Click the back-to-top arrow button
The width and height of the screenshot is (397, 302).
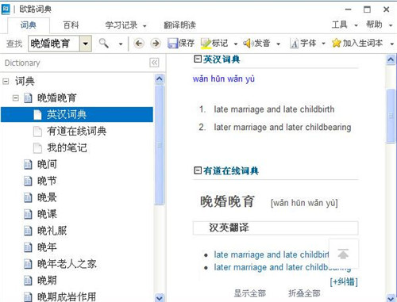[x=343, y=254]
